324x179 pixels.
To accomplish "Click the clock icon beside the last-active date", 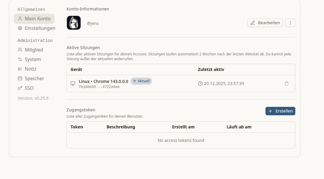I will (x=200, y=84).
